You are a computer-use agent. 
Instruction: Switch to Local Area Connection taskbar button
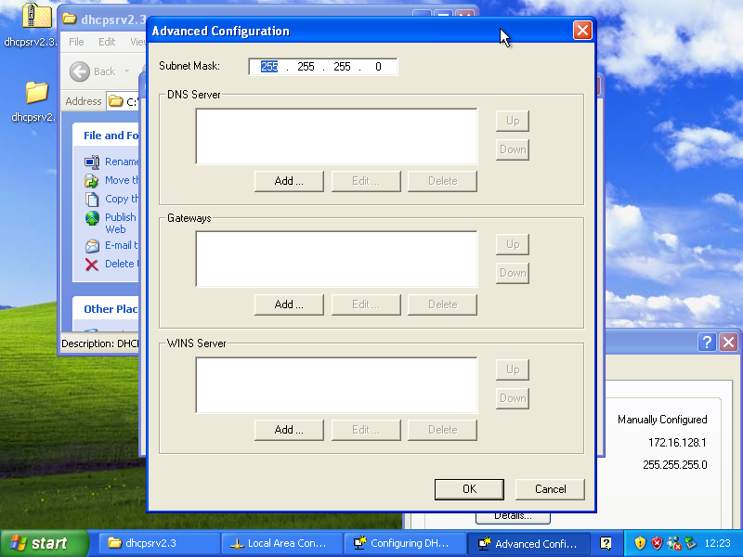[x=281, y=543]
